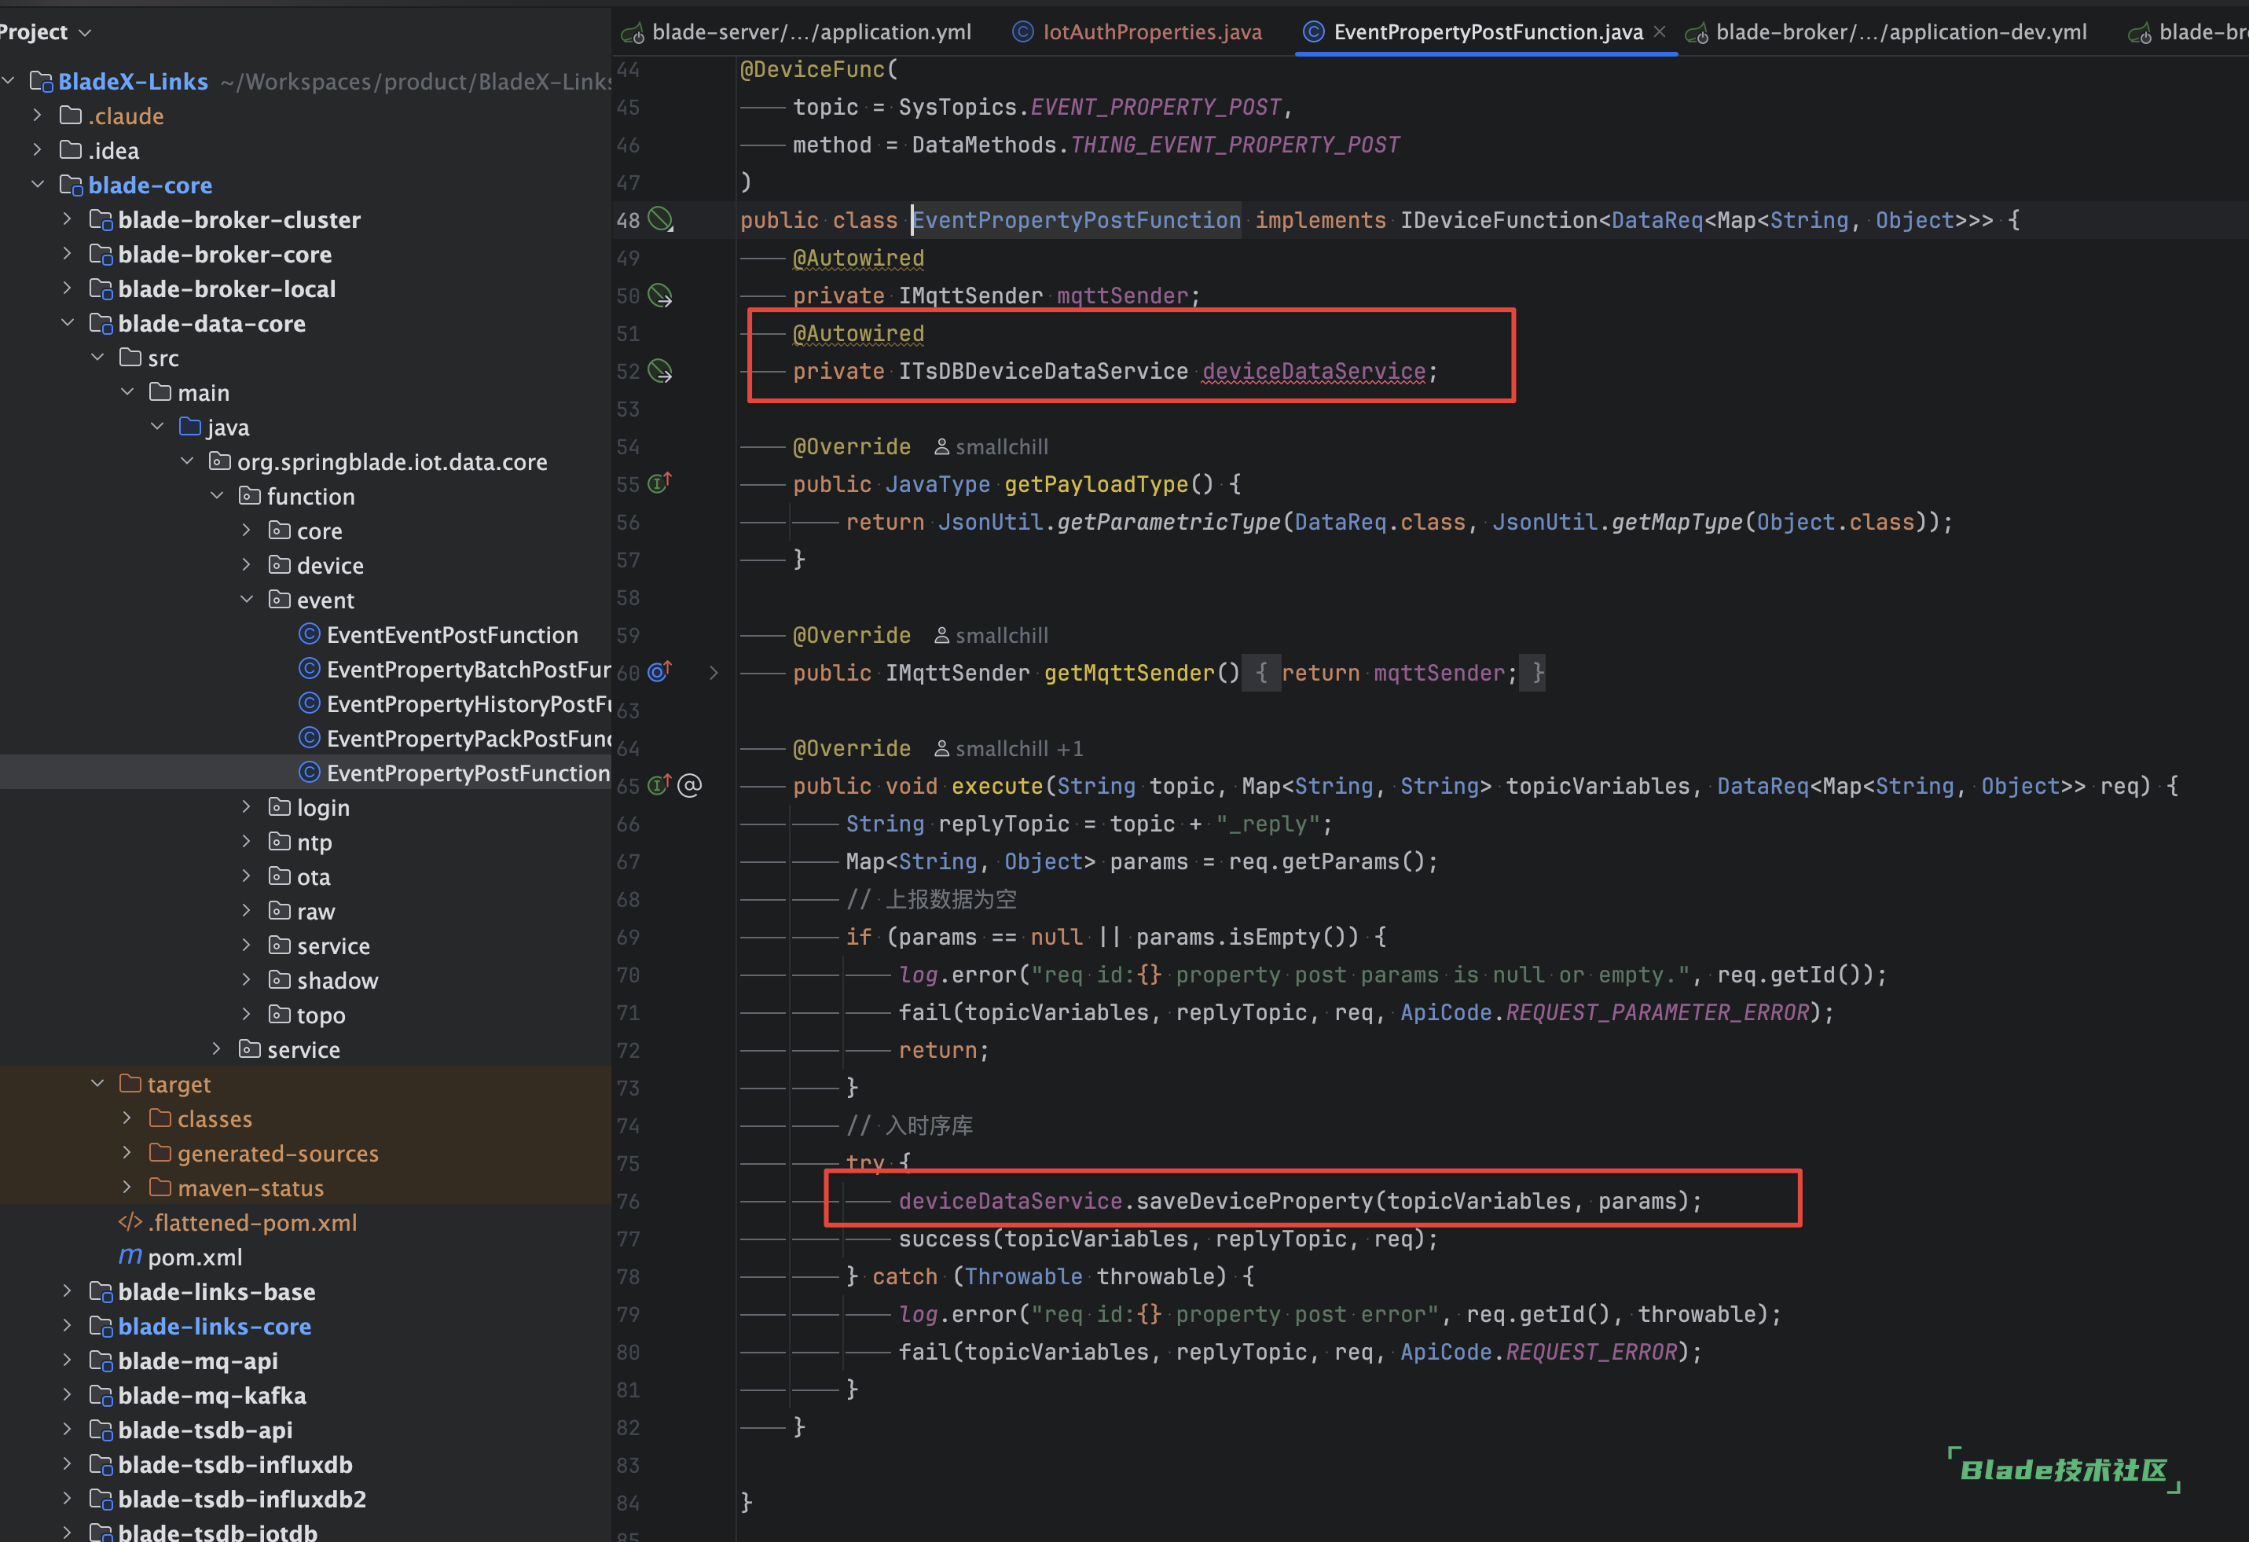Click the autowired dependency gutter icon on line 52
This screenshot has height=1542, width=2249.
tap(660, 371)
